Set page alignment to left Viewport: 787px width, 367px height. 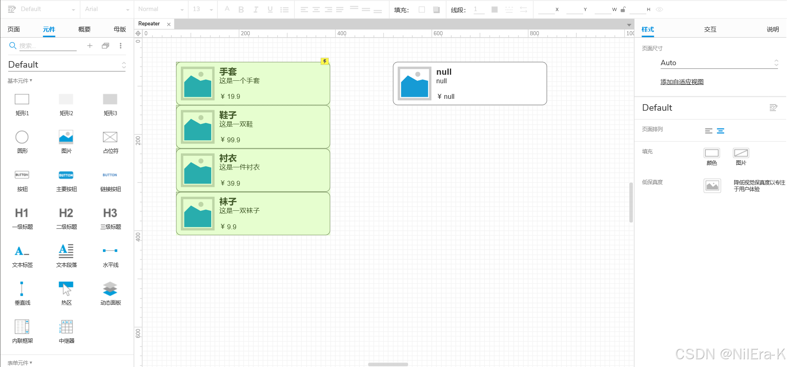point(709,131)
